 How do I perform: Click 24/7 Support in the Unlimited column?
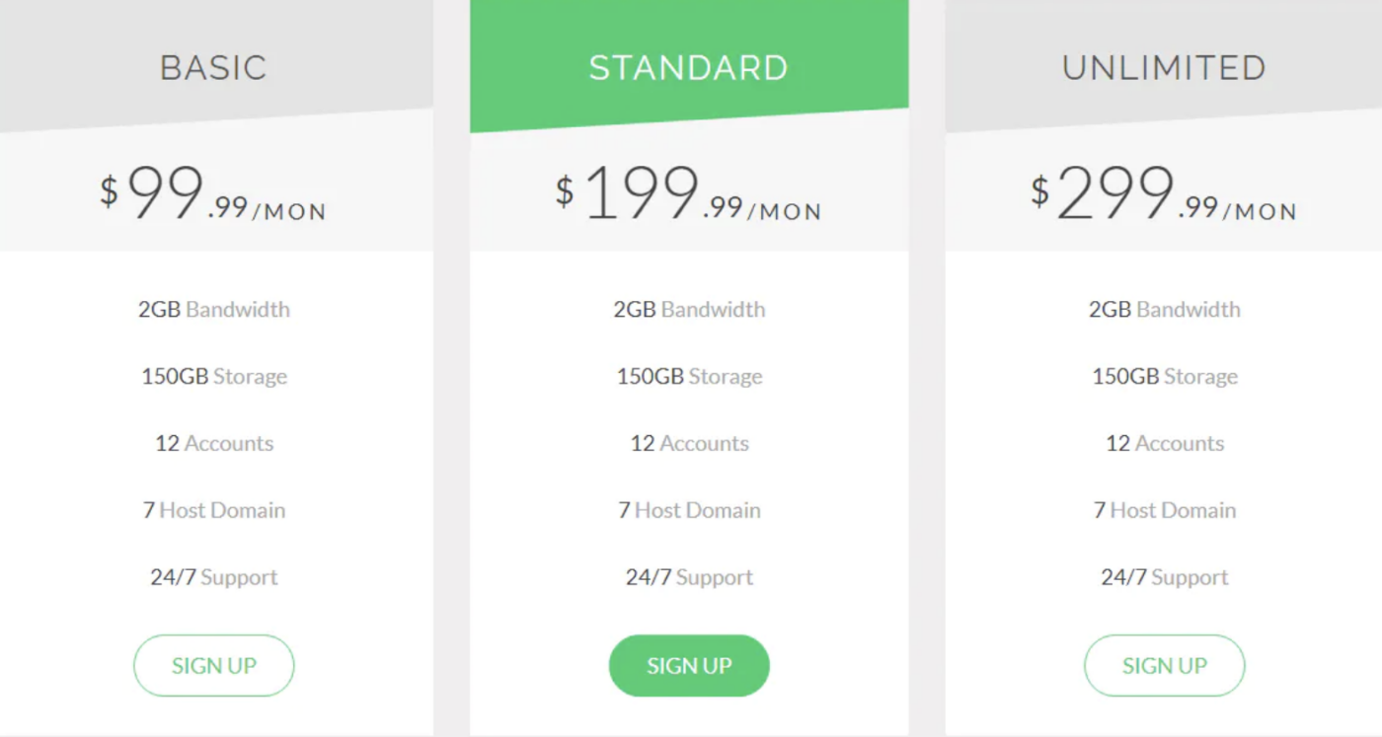click(1165, 577)
